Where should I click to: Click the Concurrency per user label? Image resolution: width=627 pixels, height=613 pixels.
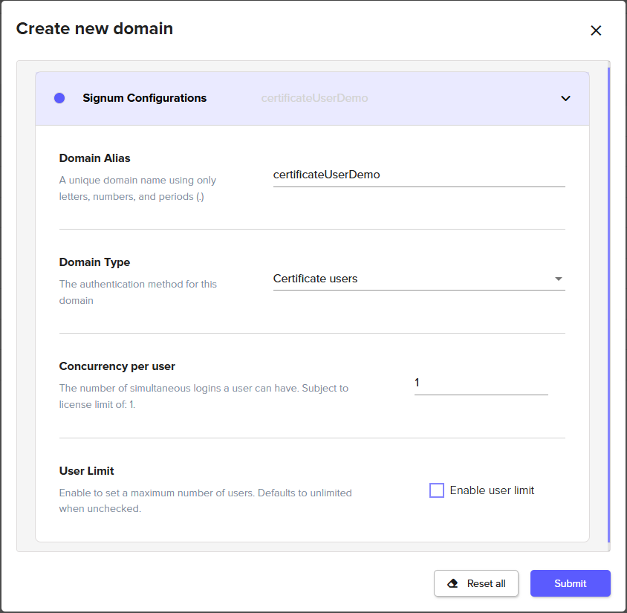pyautogui.click(x=117, y=366)
